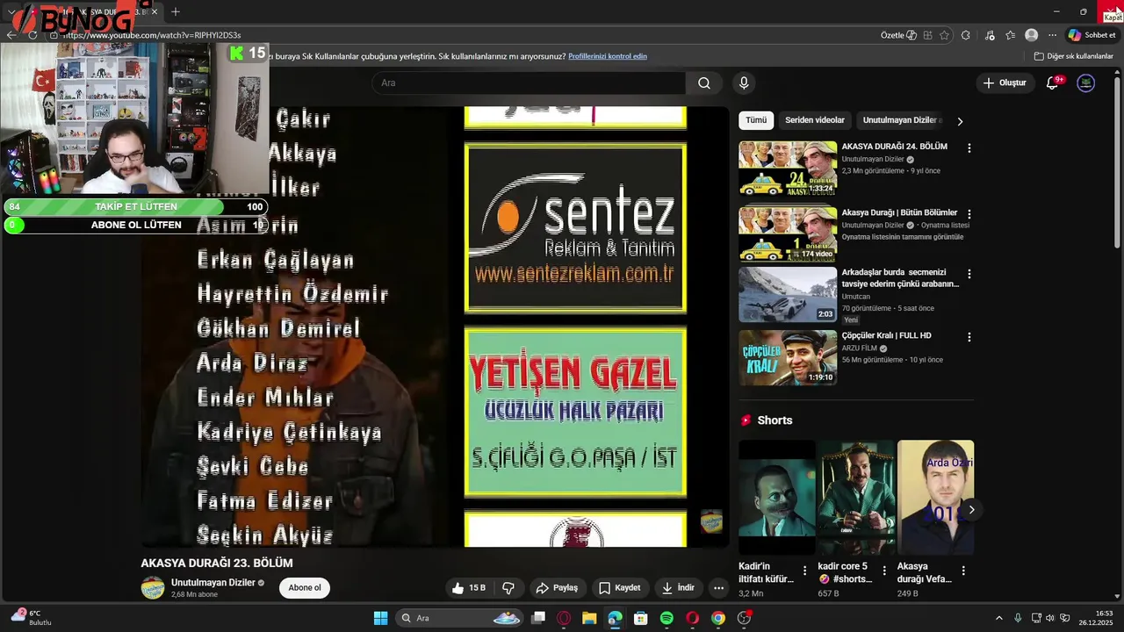Open Çöpçüler Kralı FULL HD video title
The image size is (1124, 632).
point(886,335)
